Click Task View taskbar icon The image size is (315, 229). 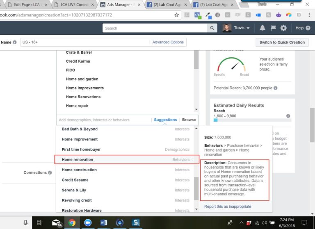39,222
